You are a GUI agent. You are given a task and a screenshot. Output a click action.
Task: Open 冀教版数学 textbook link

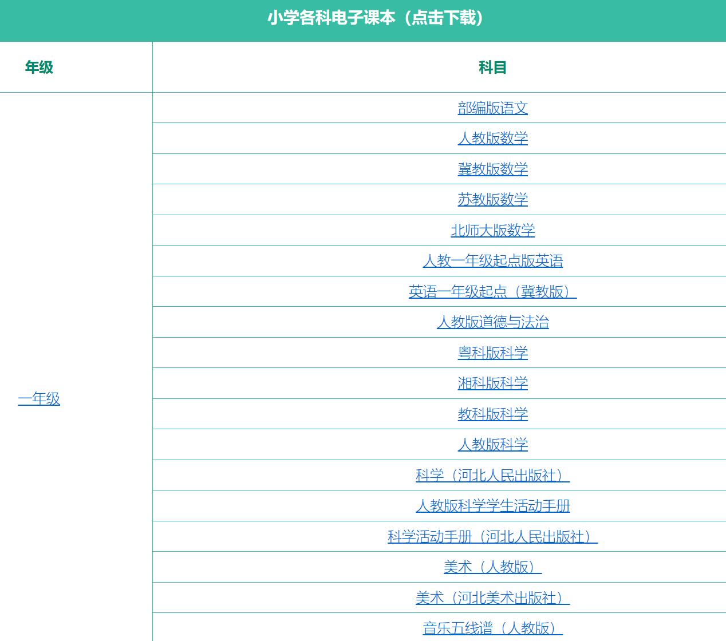(x=492, y=169)
